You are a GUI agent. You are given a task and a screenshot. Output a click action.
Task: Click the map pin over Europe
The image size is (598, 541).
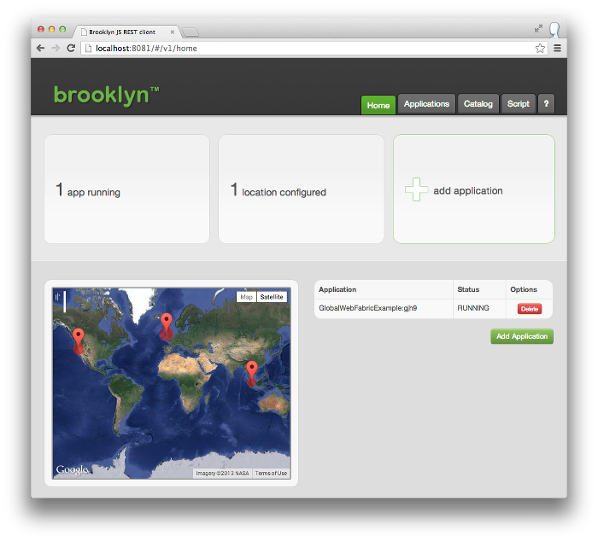click(x=167, y=323)
